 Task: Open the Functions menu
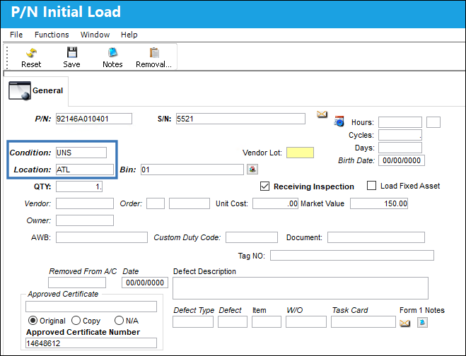(x=52, y=35)
